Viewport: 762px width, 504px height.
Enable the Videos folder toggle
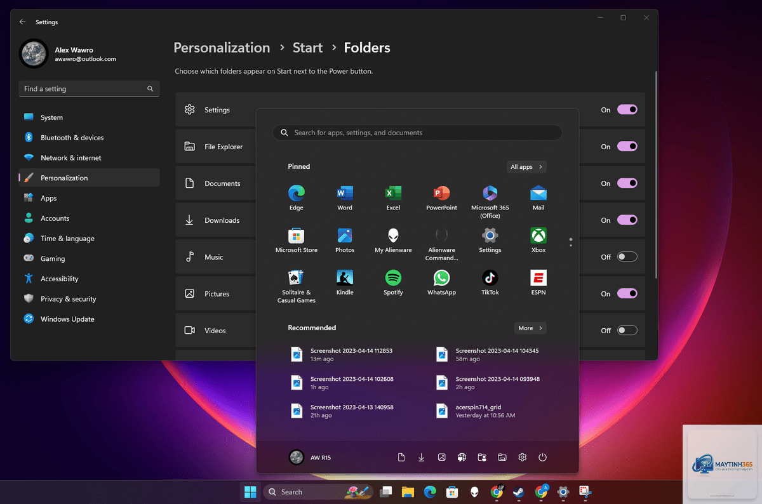coord(627,331)
